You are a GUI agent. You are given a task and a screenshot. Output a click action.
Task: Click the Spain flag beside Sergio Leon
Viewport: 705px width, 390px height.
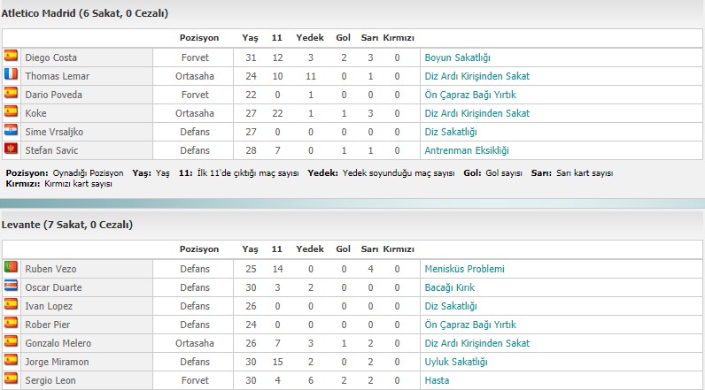click(11, 379)
